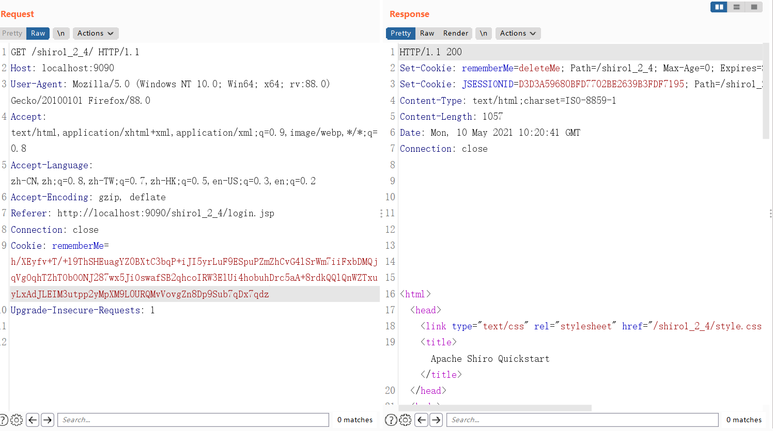The image size is (773, 431).
Task: Click the Accept header name in Request
Action: tap(26, 117)
